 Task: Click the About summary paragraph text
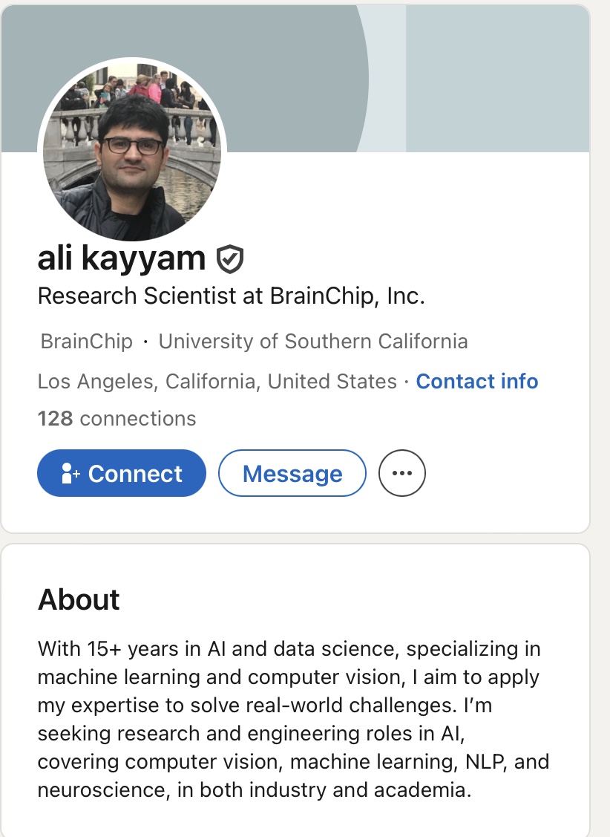tap(289, 719)
